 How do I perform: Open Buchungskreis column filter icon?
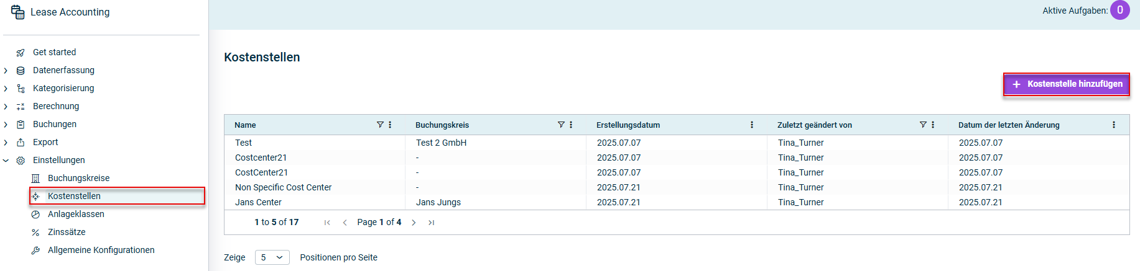tap(561, 125)
